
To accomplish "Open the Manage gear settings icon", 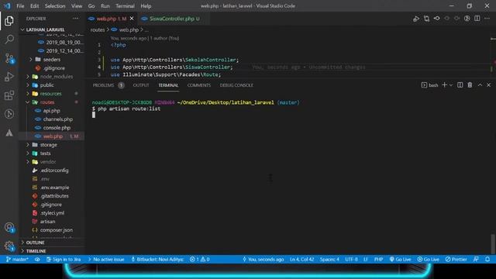I will 9,246.
